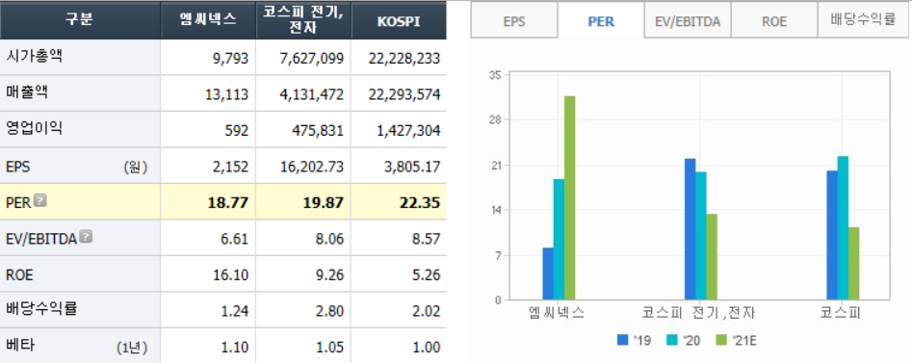The image size is (912, 363).
Task: Click the green '21E bar for 엠씨넥스
Action: 569,197
